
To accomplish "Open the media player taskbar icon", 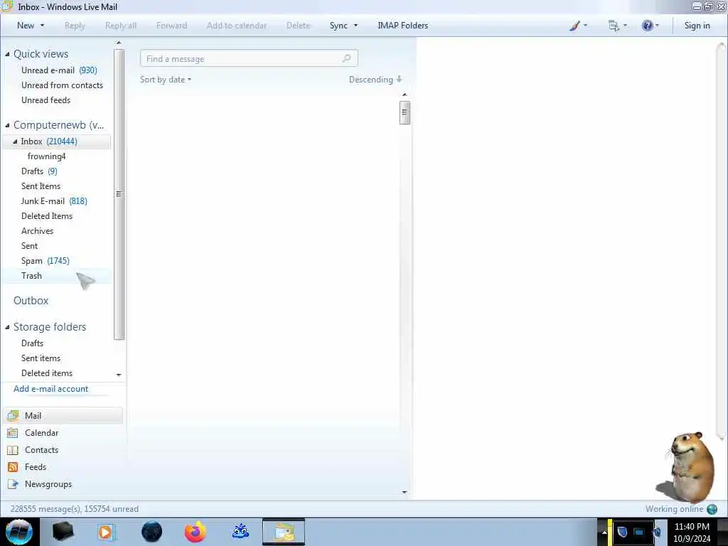I will pyautogui.click(x=106, y=532).
